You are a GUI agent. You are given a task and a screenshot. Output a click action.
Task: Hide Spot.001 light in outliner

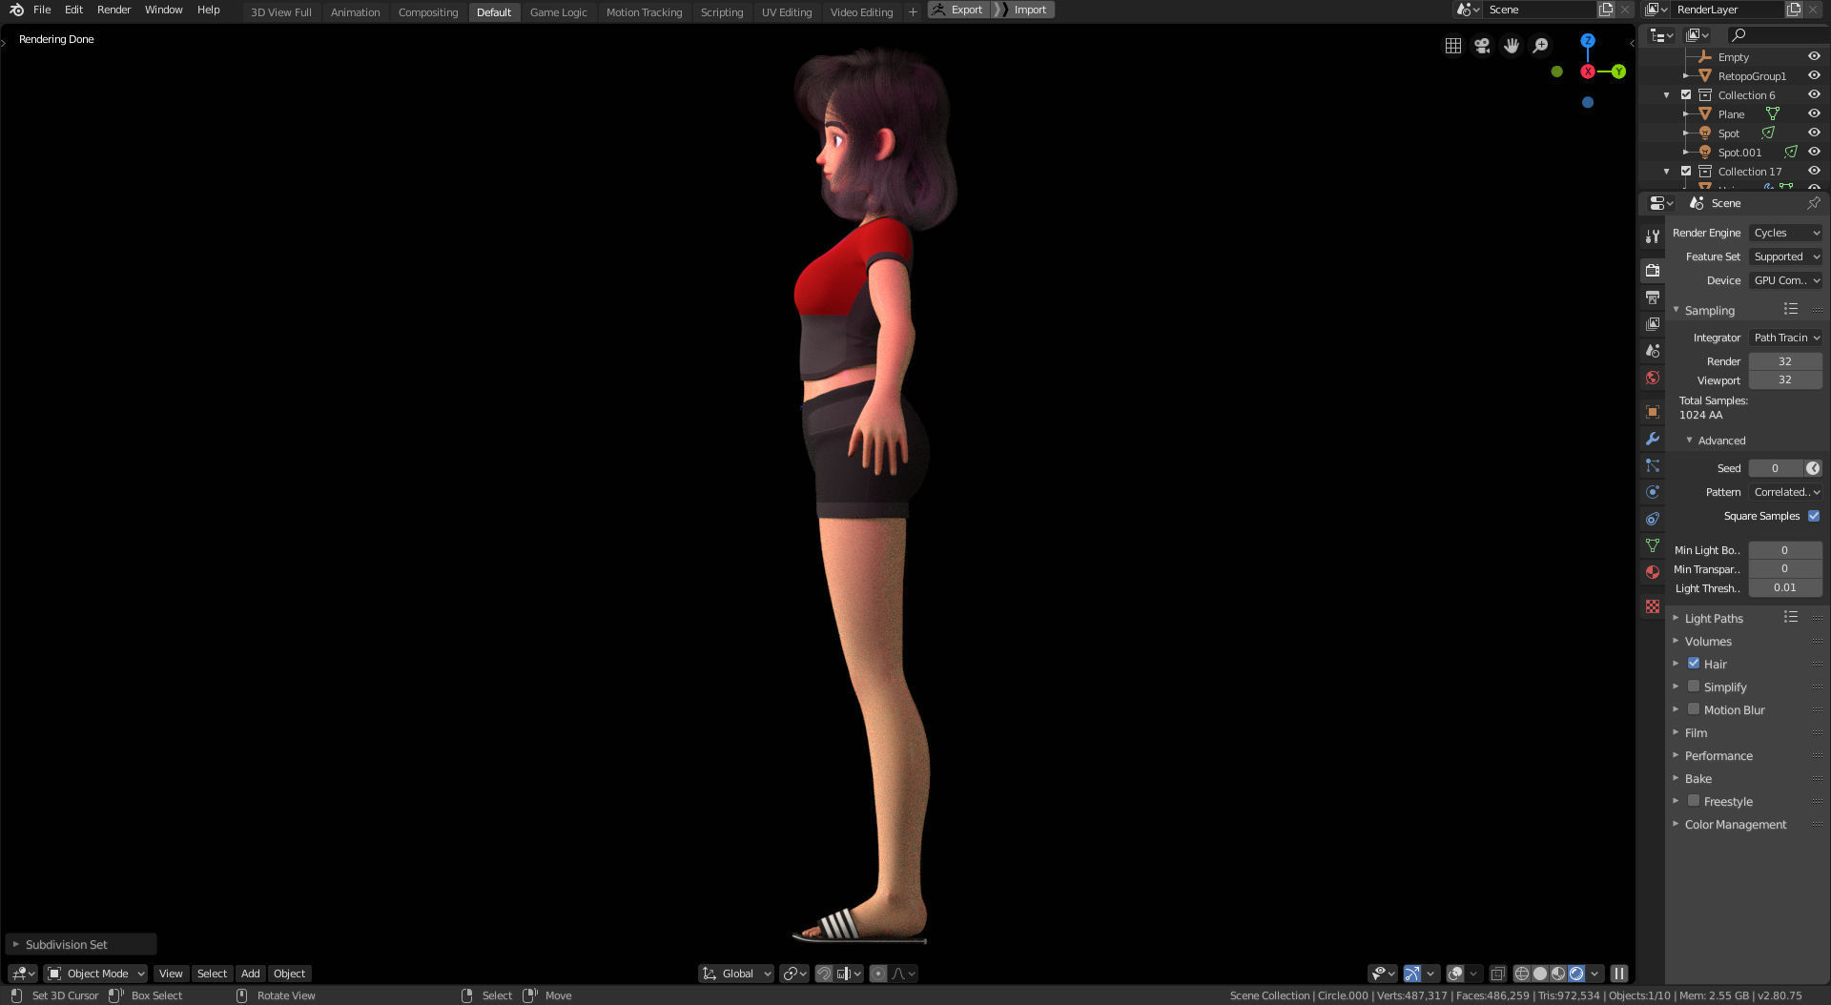coord(1814,152)
